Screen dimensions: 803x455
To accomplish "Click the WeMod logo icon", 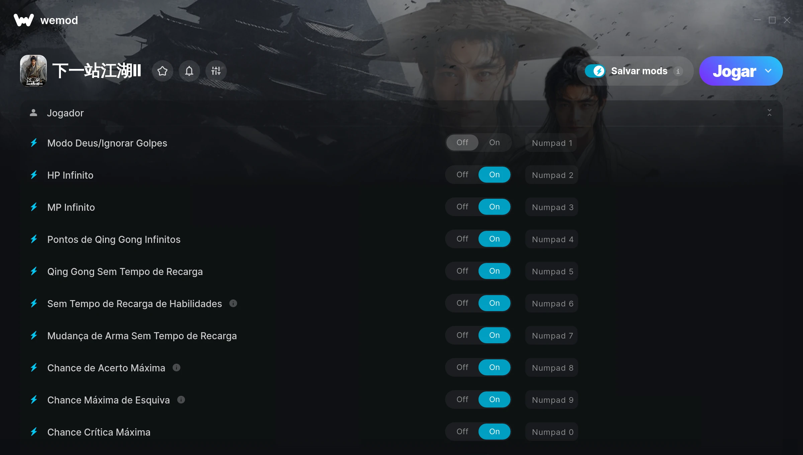I will click(x=23, y=20).
